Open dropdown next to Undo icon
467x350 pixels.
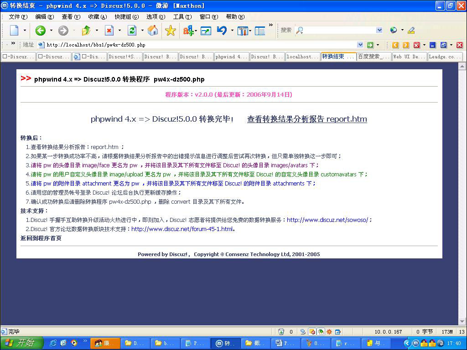click(x=232, y=31)
